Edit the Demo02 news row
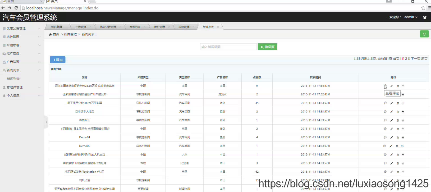Image resolution: width=431 pixels, height=192 pixels. pos(391,146)
